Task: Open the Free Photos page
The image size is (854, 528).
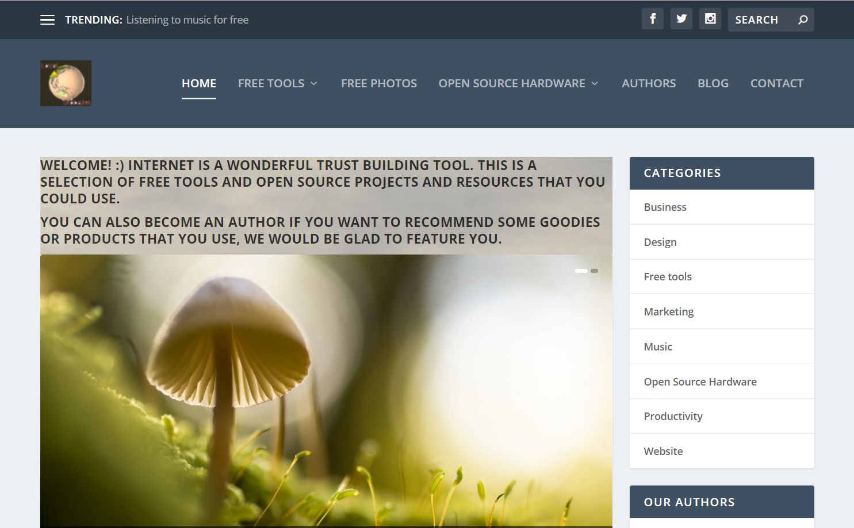Action: pos(378,83)
